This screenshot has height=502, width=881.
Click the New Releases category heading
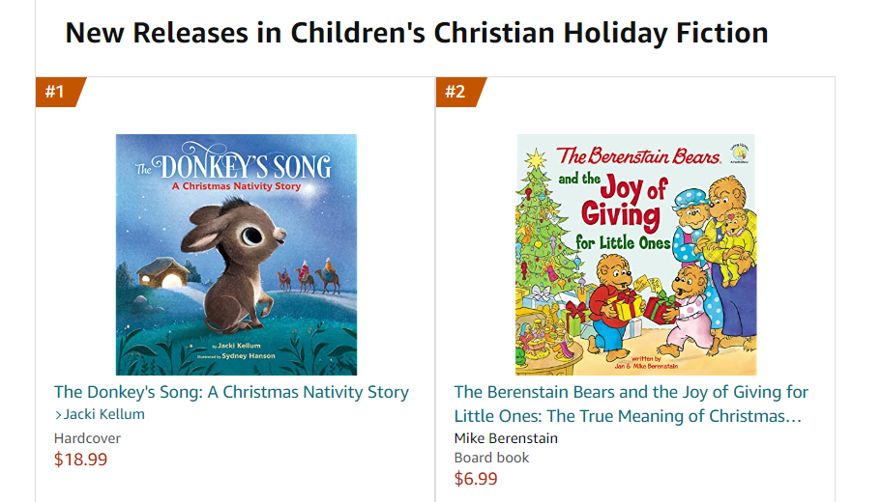click(x=417, y=33)
